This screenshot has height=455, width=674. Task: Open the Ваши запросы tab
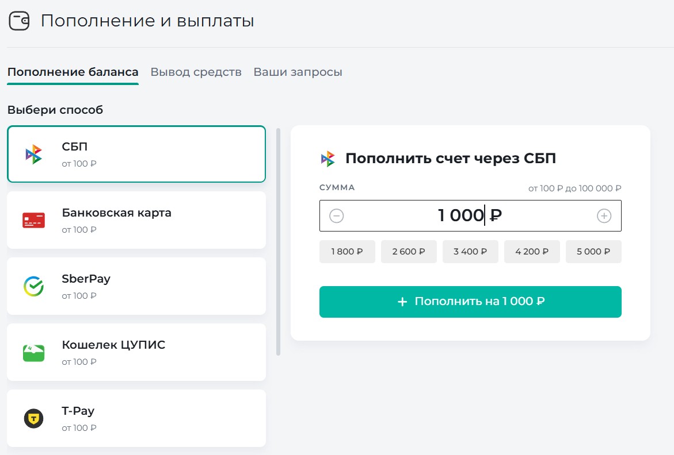coord(298,72)
